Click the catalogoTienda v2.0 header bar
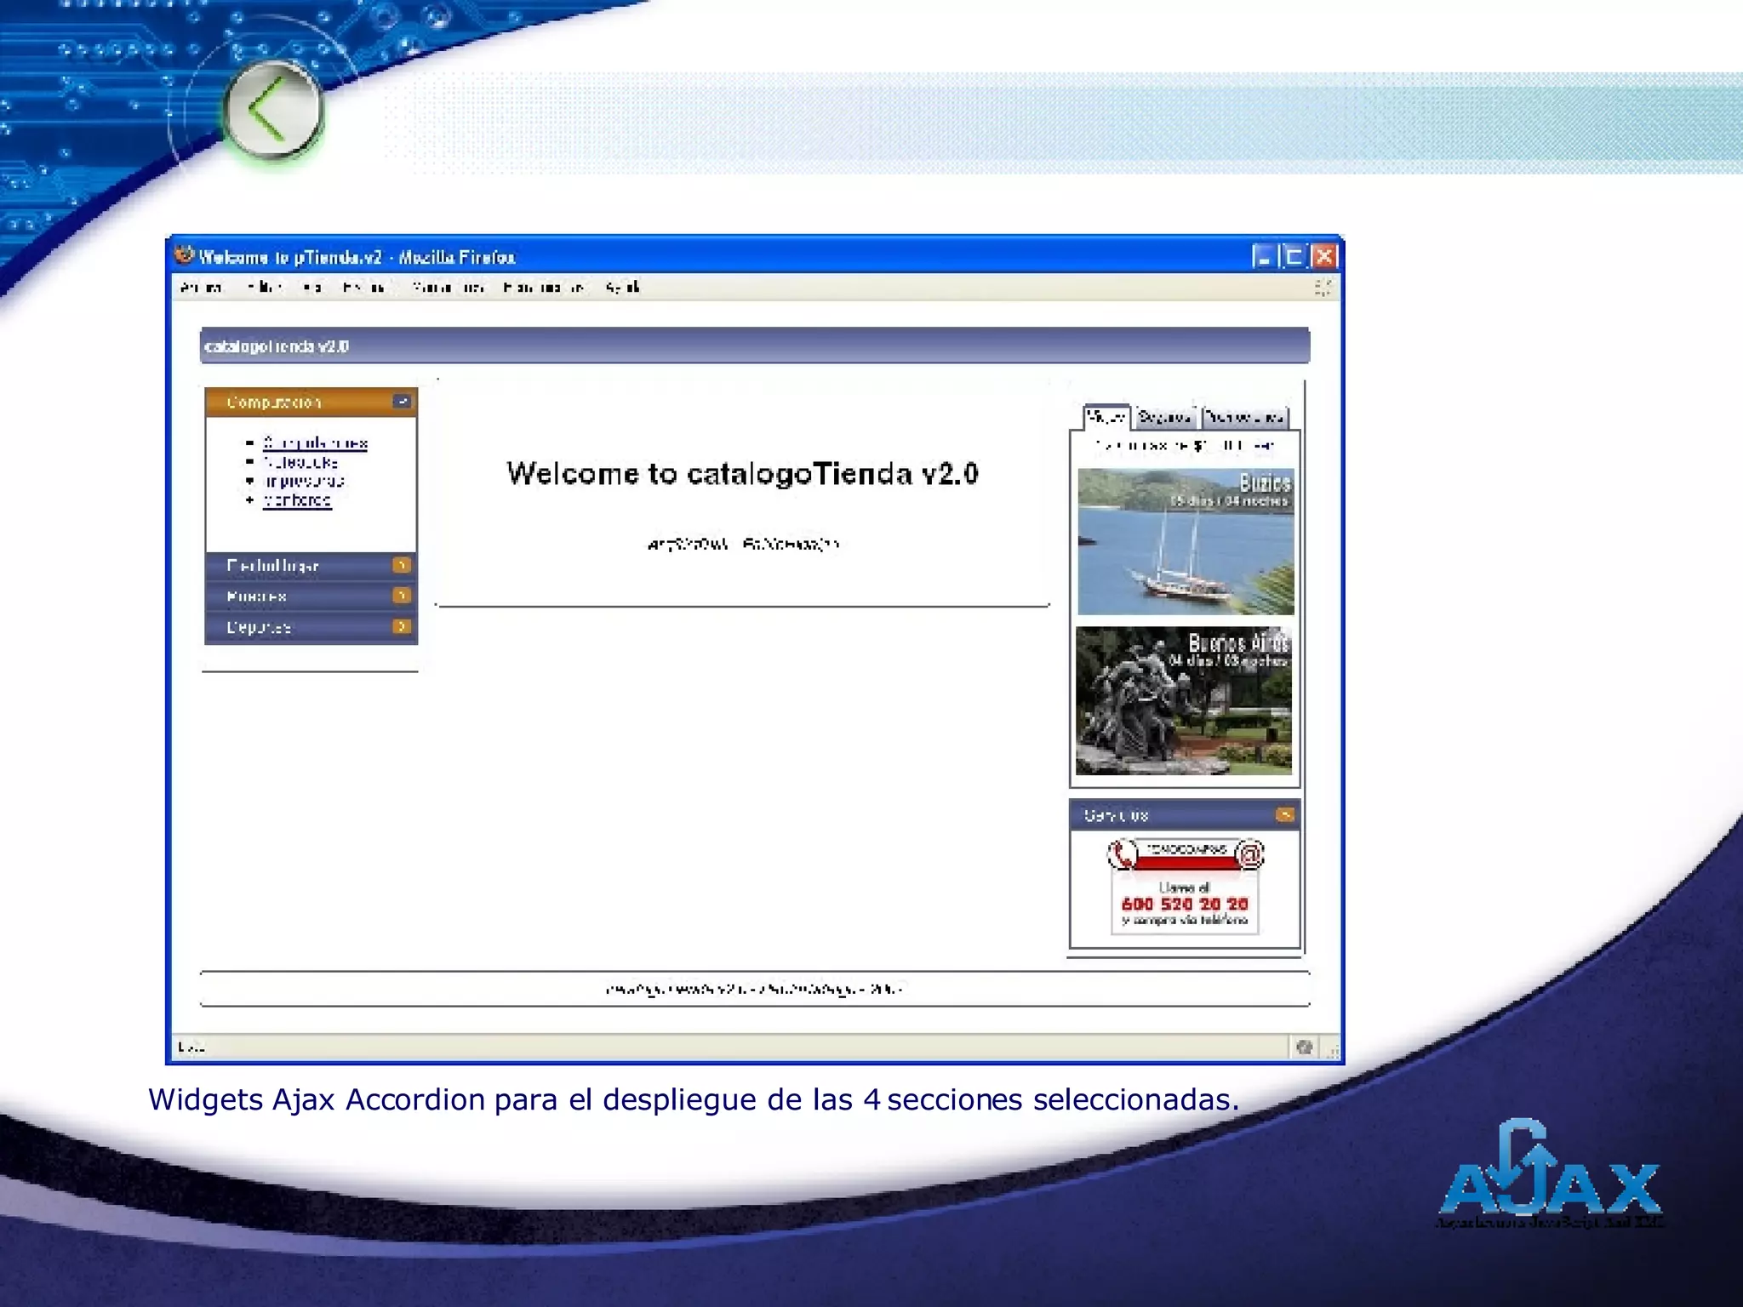Image resolution: width=1743 pixels, height=1307 pixels. tap(755, 345)
